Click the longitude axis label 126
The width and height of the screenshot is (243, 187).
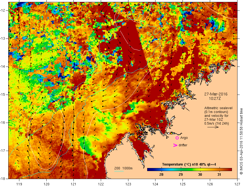point(210,184)
